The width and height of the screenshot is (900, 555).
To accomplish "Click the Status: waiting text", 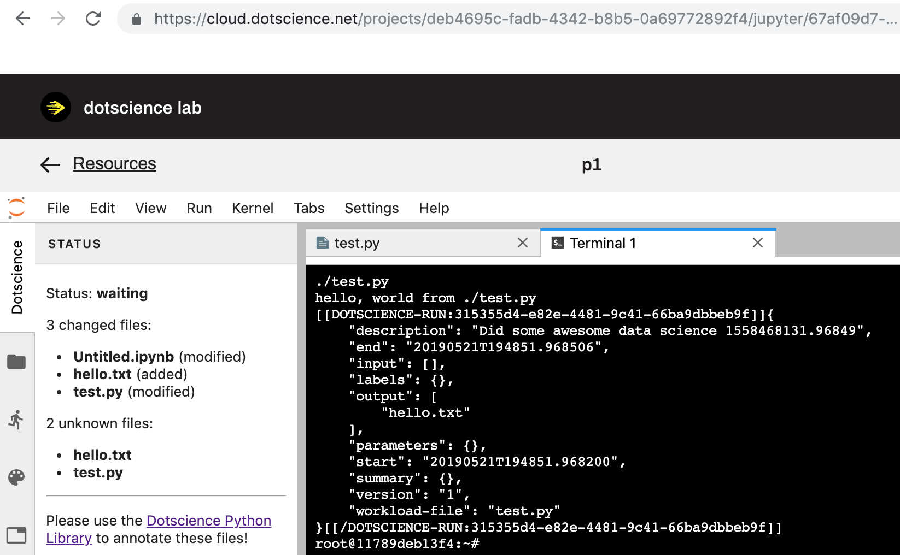I will 97,293.
